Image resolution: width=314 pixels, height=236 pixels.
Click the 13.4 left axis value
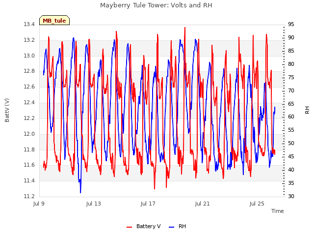(x=29, y=24)
